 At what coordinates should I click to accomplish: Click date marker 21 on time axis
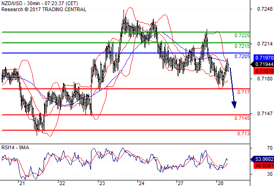[x=22, y=183]
